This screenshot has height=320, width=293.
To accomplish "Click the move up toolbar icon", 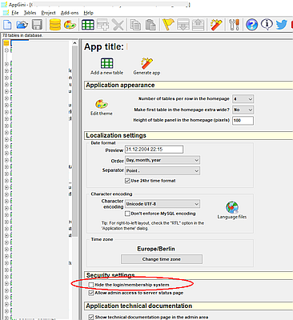I will pos(198,25).
